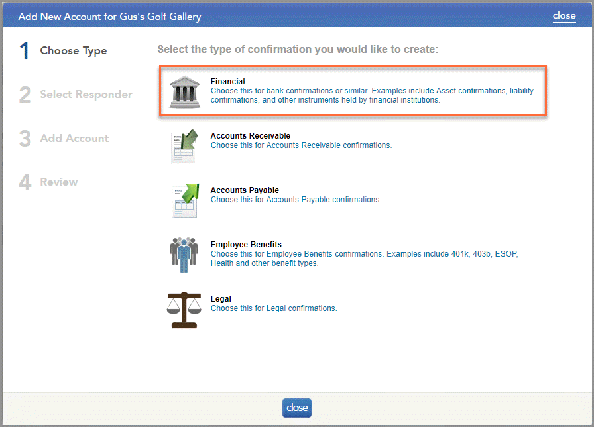Select the Financial bank building icon
The image size is (594, 427).
[x=183, y=92]
